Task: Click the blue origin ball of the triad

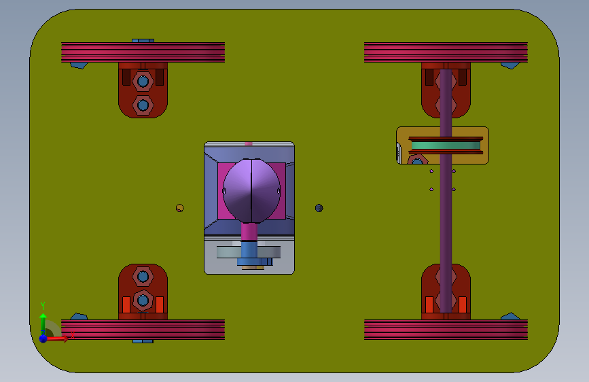Action: (43, 338)
